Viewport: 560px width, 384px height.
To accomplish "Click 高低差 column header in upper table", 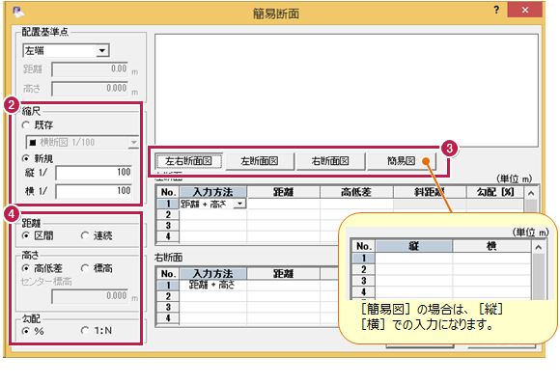I will coord(356,192).
